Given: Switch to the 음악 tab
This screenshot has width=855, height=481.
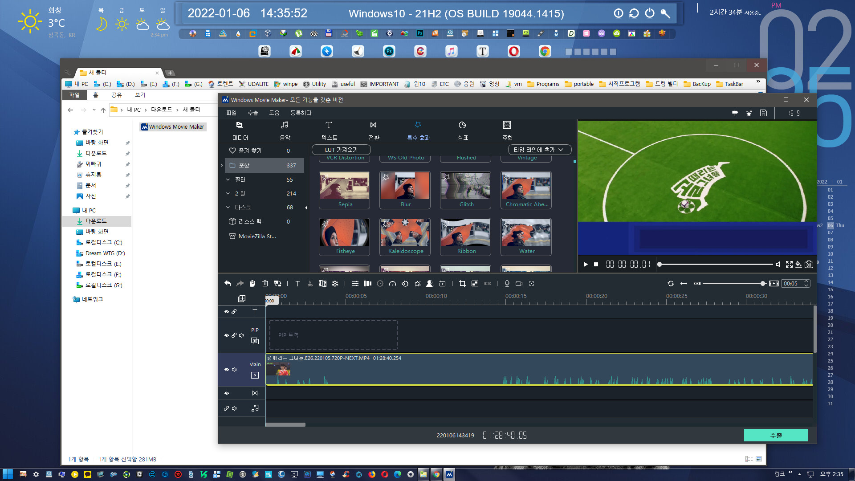Looking at the screenshot, I should (x=285, y=130).
